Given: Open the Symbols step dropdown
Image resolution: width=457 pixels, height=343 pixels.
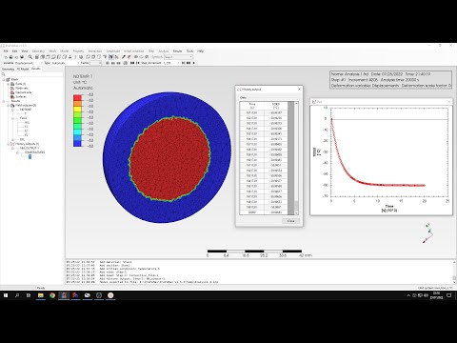Looking at the screenshot, I should (x=178, y=57).
